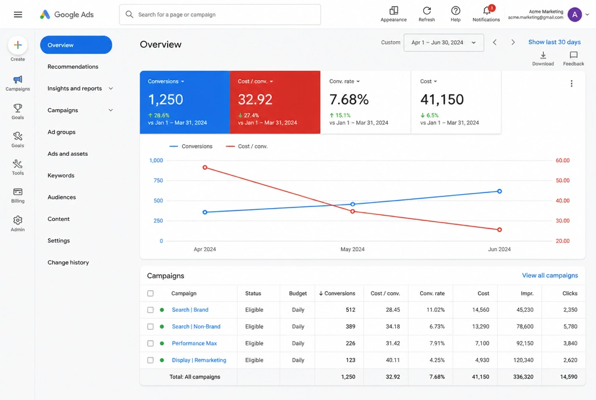Open Campaigns megaphone icon in left rail
The image size is (596, 400).
pyautogui.click(x=17, y=79)
